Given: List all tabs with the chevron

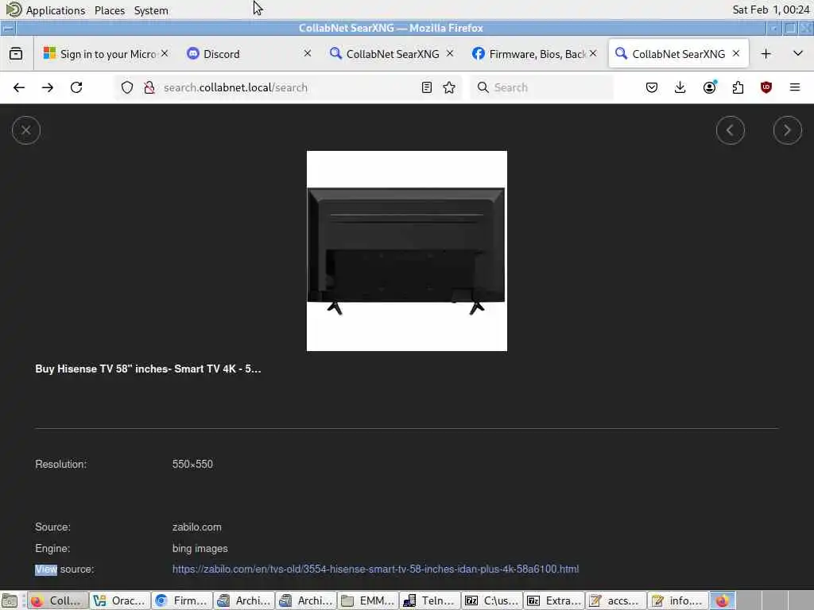Looking at the screenshot, I should coord(798,53).
